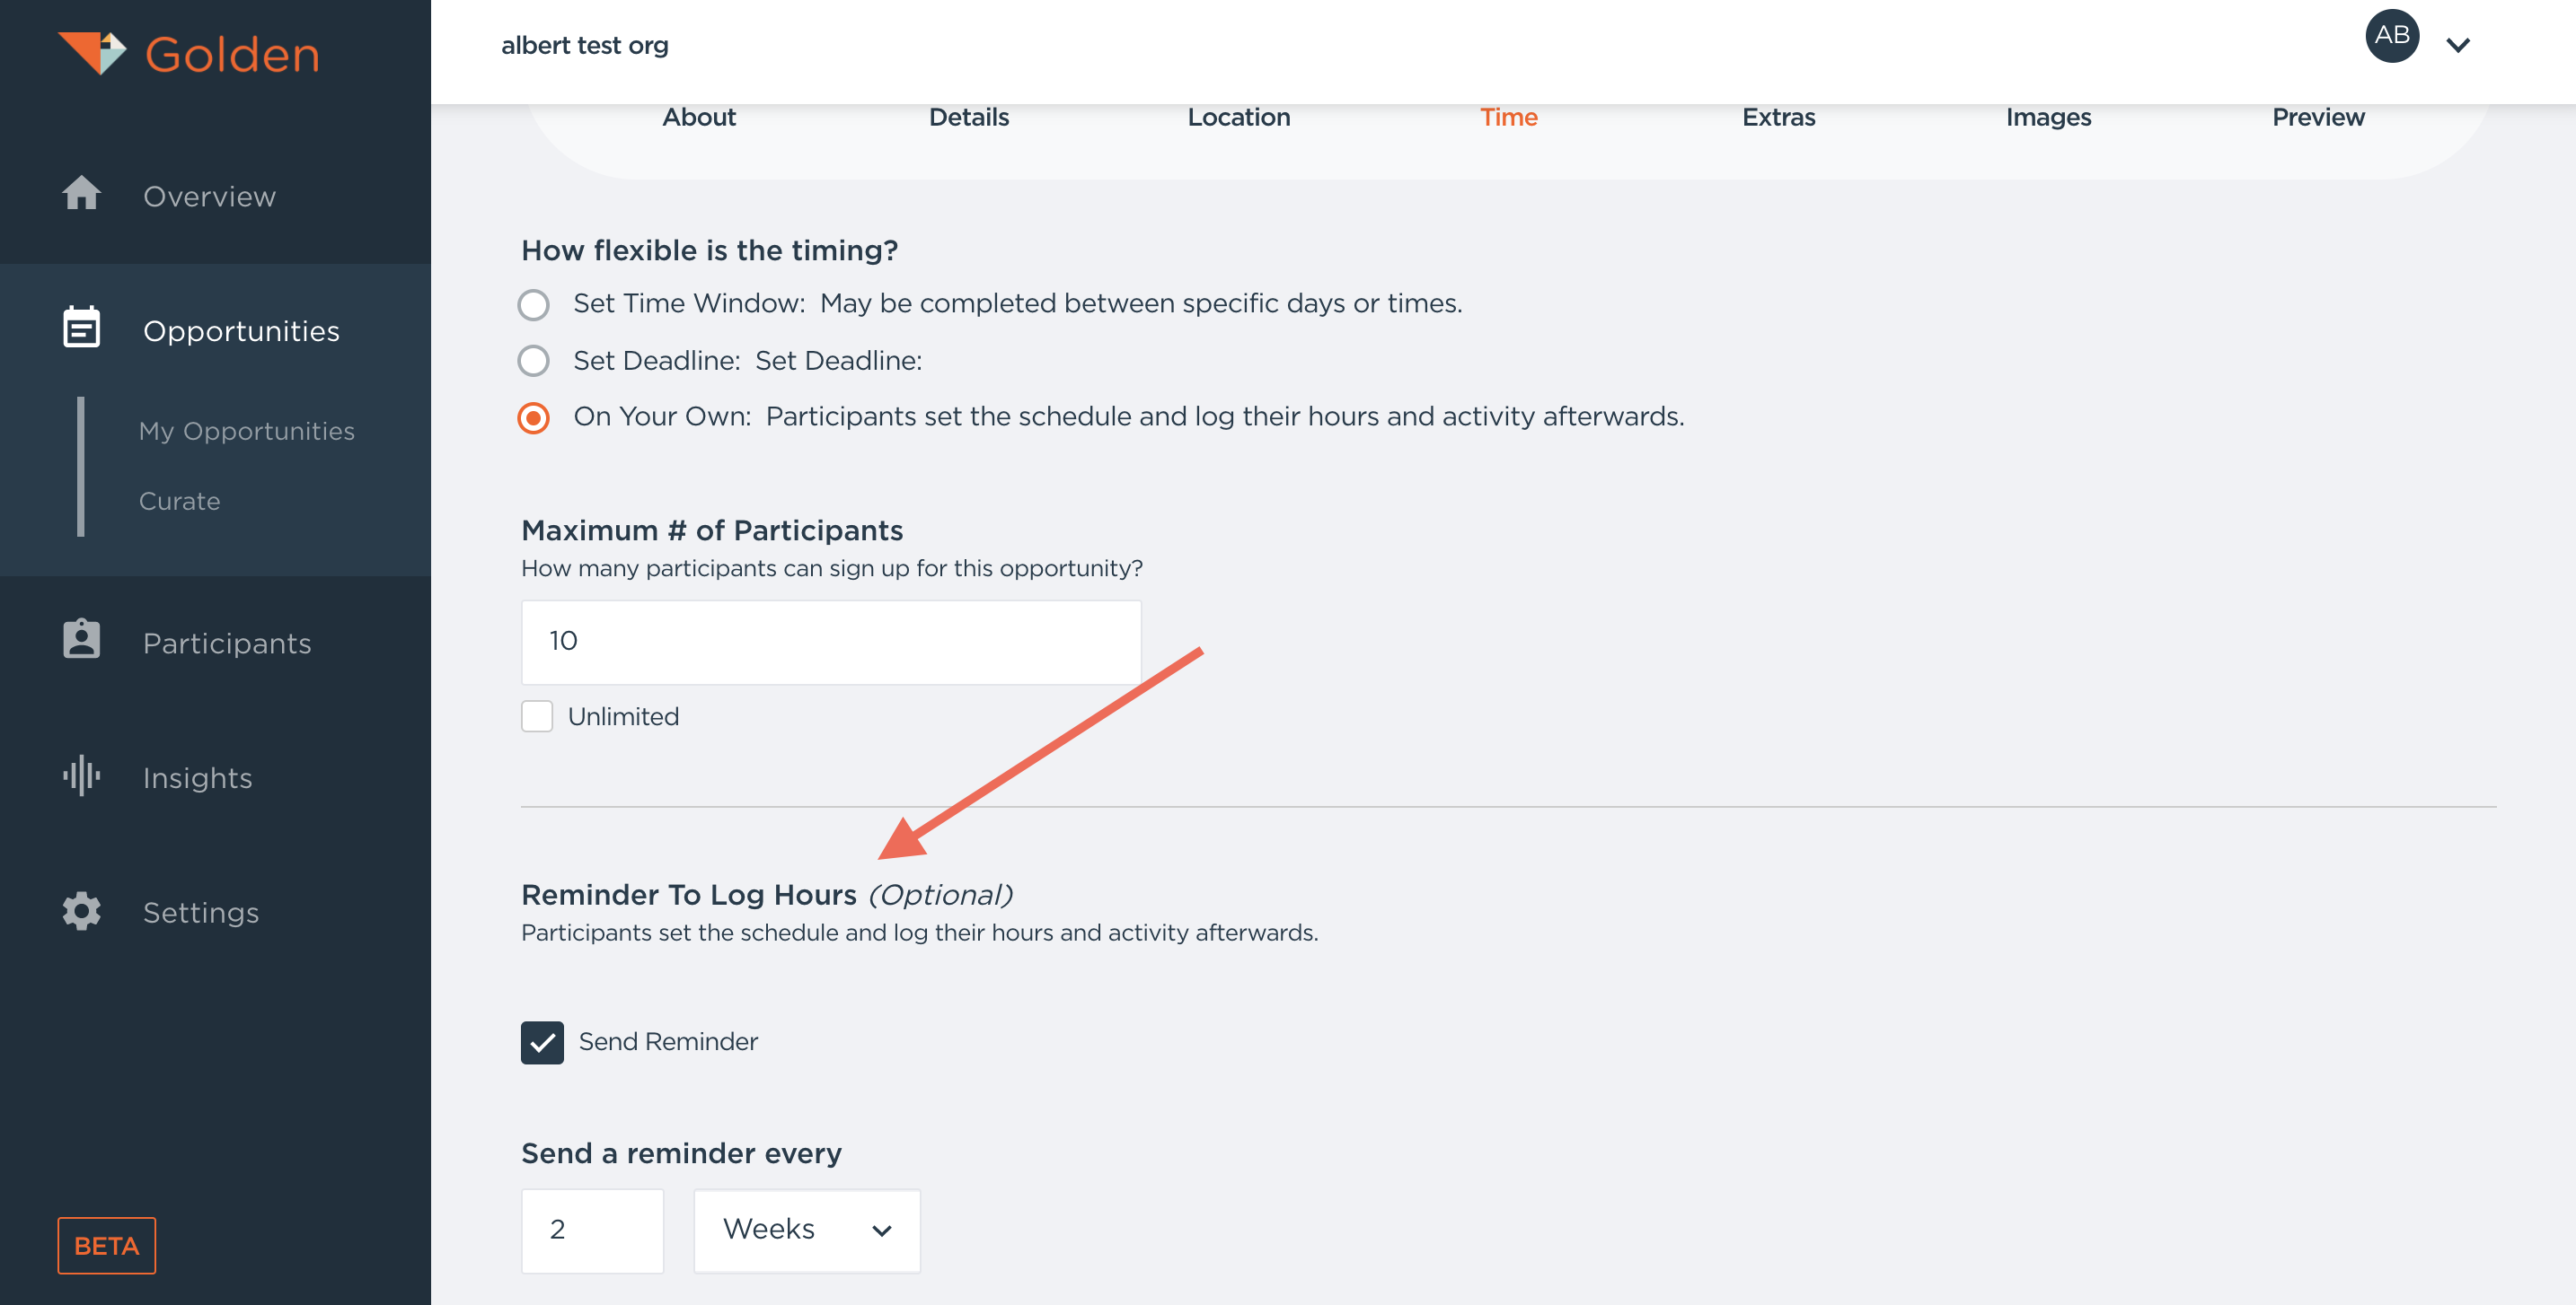
Task: Click the maximum participants number field
Action: pos(830,642)
